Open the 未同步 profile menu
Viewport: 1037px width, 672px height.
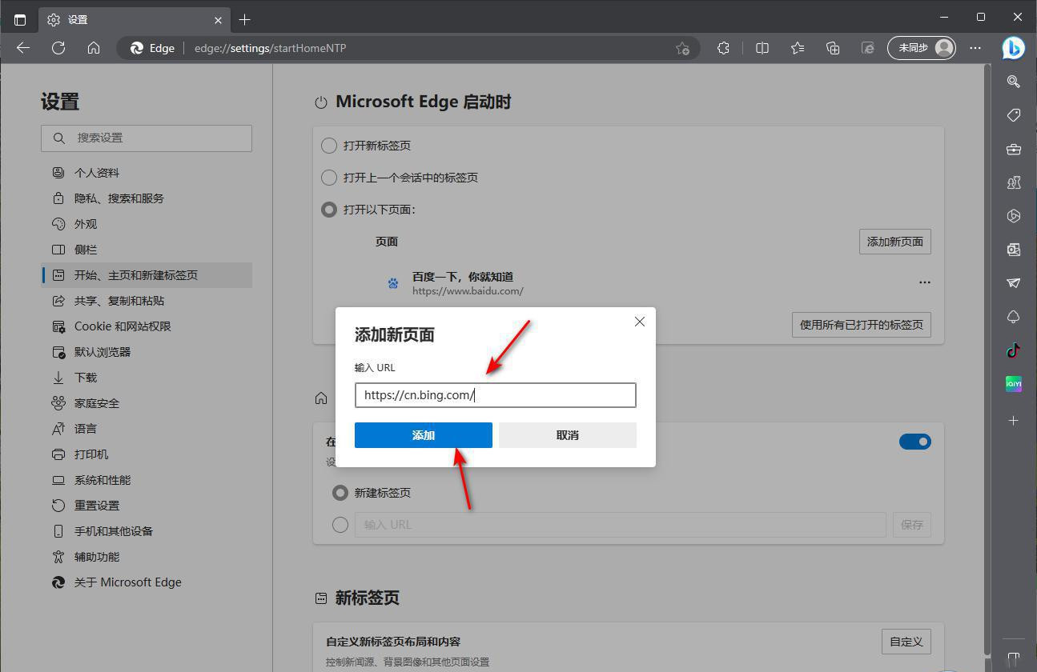pyautogui.click(x=921, y=48)
